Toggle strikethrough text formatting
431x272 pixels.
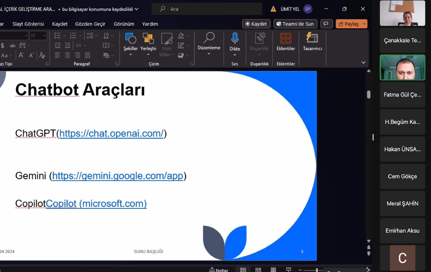pos(12,46)
